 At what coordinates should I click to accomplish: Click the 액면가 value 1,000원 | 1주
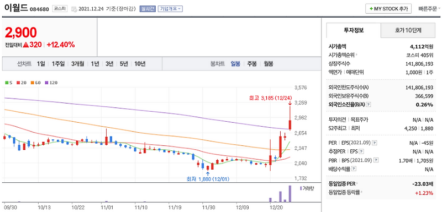click(419, 73)
